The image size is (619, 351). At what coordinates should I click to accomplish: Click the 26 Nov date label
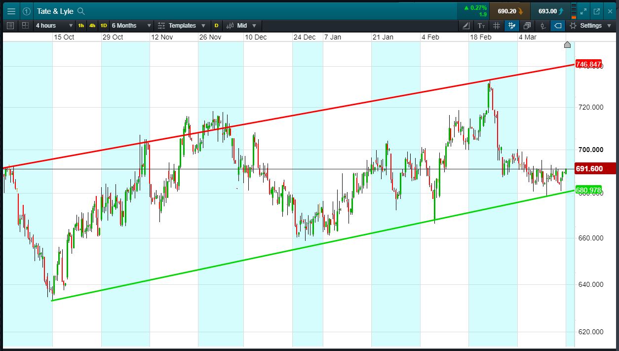(210, 37)
